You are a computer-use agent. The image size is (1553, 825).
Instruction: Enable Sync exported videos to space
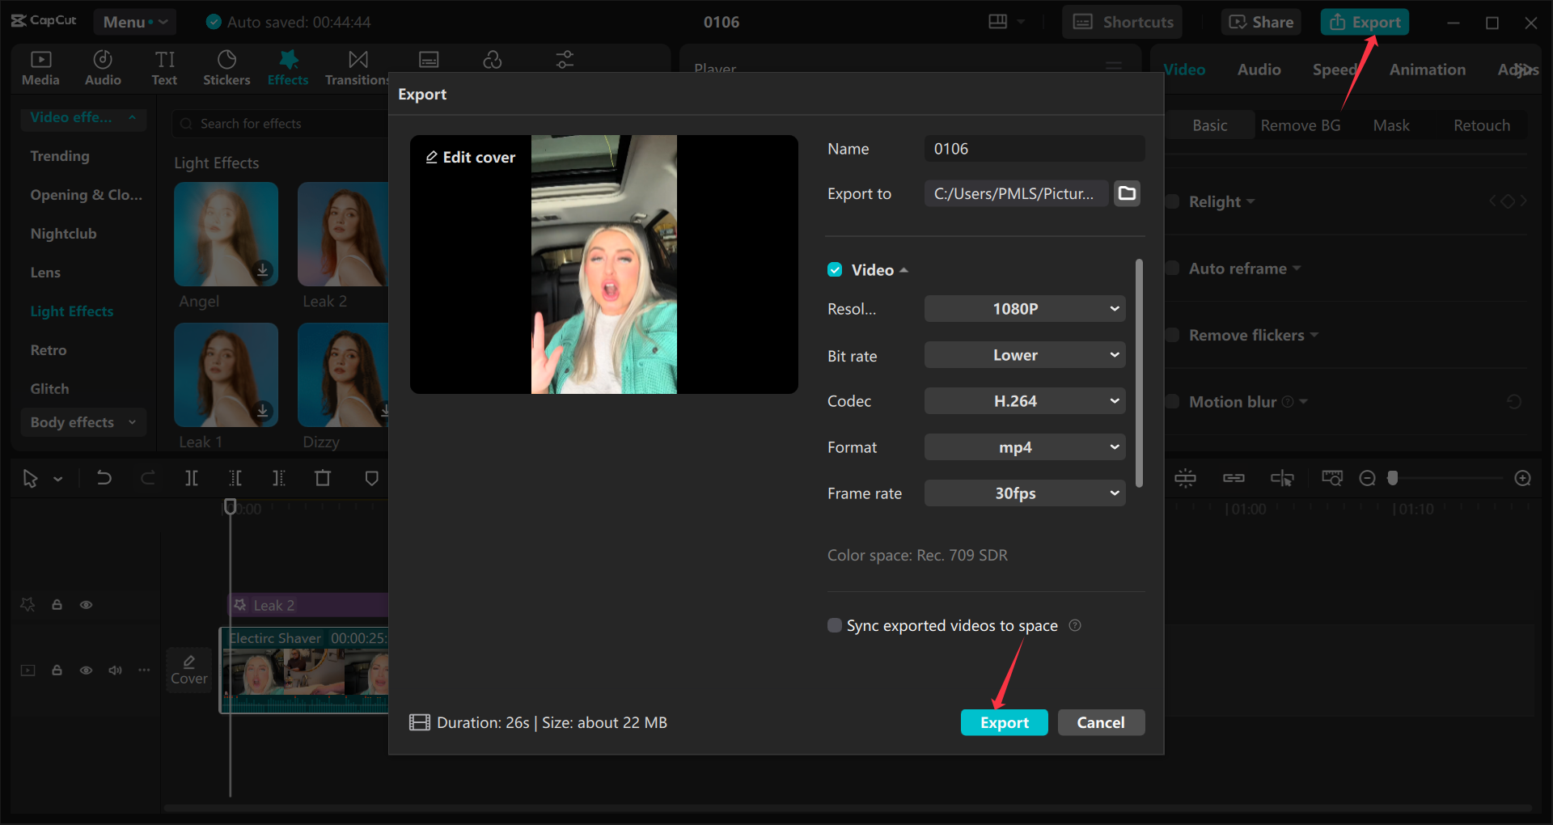pyautogui.click(x=834, y=624)
